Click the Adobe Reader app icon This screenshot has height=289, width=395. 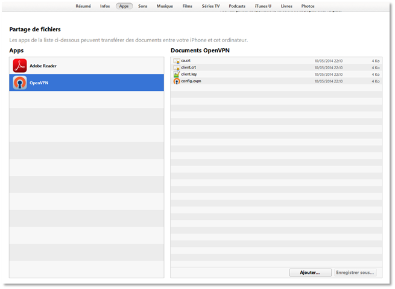[20, 66]
